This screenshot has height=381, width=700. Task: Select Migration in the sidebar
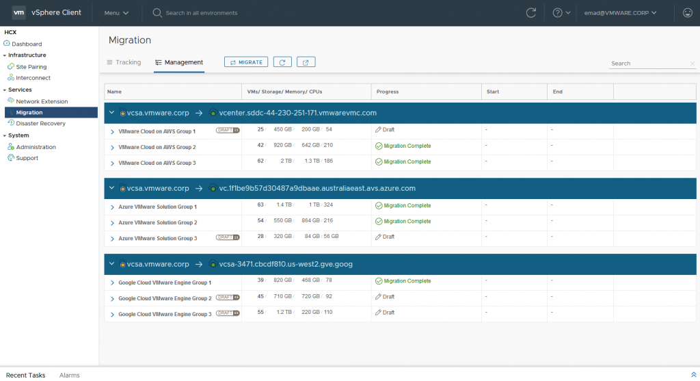(x=51, y=113)
